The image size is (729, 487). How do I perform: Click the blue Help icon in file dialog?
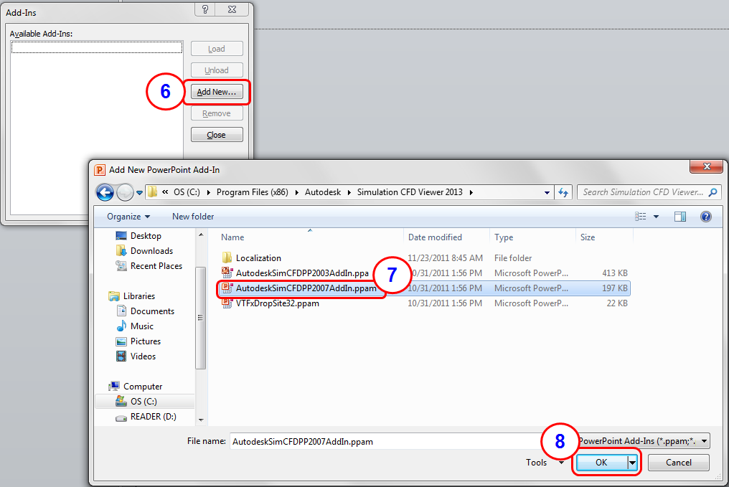click(706, 217)
